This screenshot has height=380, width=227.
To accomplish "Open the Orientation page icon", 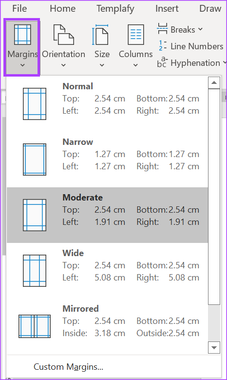I will click(x=63, y=35).
